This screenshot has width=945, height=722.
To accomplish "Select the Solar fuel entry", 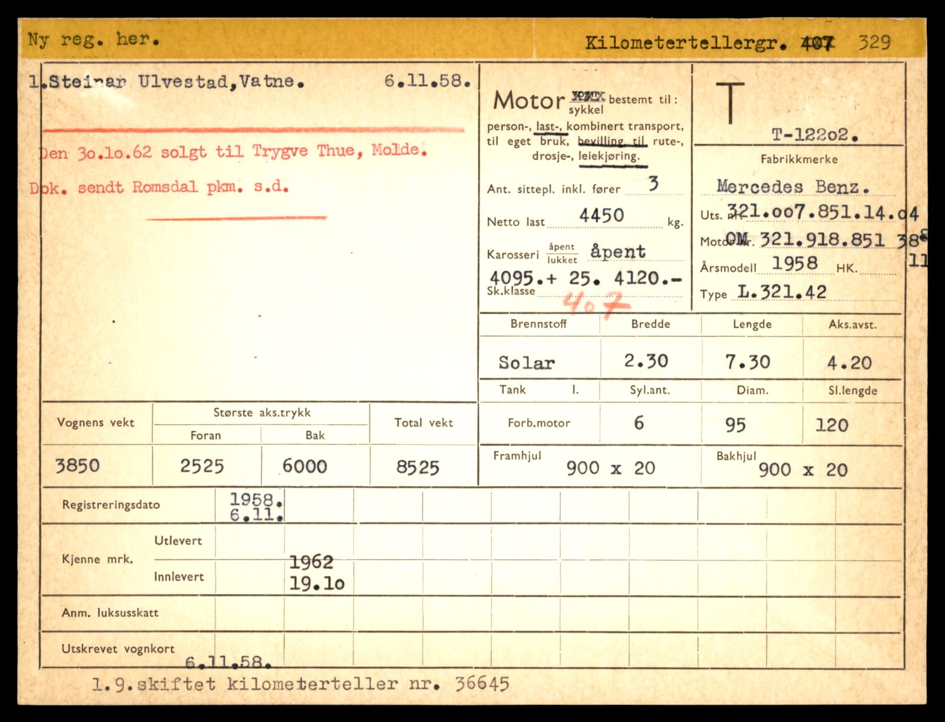I will [x=527, y=362].
